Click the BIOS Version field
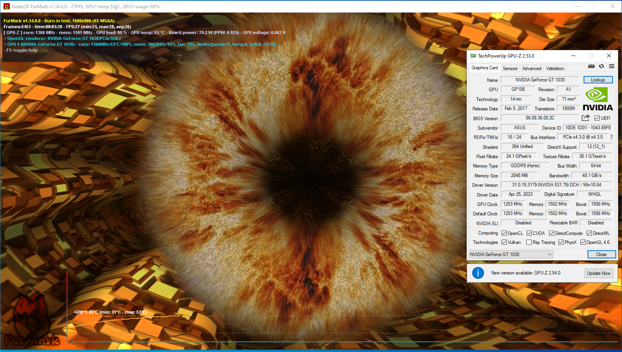622x352 pixels. coord(540,118)
